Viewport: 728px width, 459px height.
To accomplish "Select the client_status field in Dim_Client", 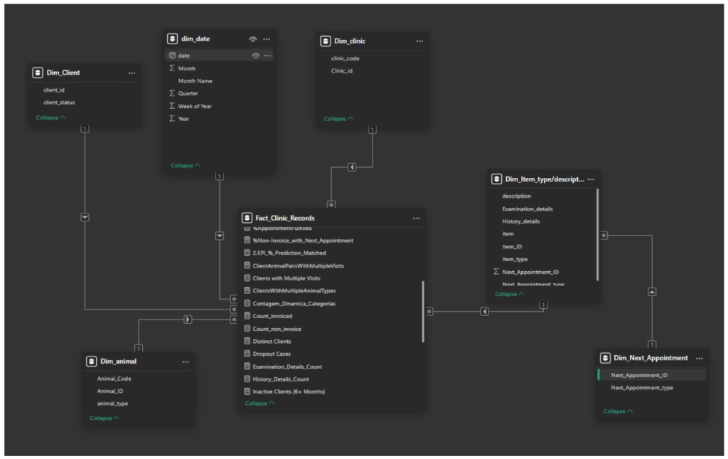I will (x=59, y=102).
